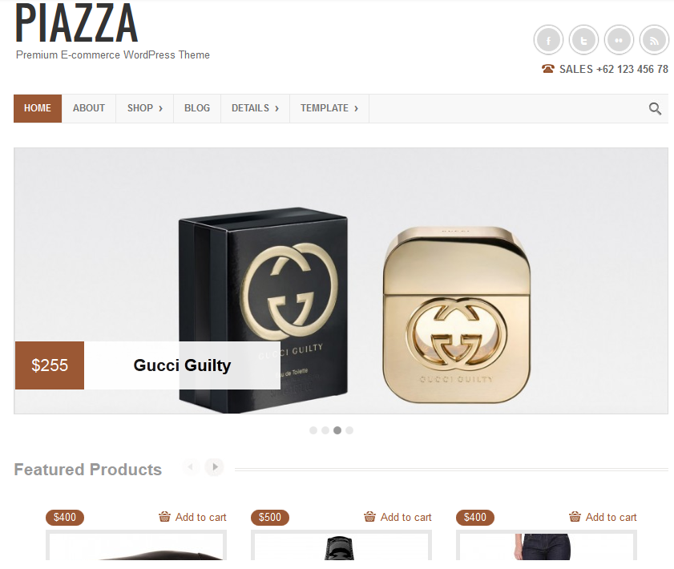Expand the TEMPLATE menu
This screenshot has height=569, width=674.
pos(329,108)
